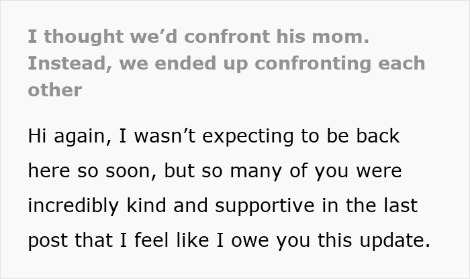Click the word "other" on heading's last line
This screenshot has width=470, height=279.
[55, 90]
